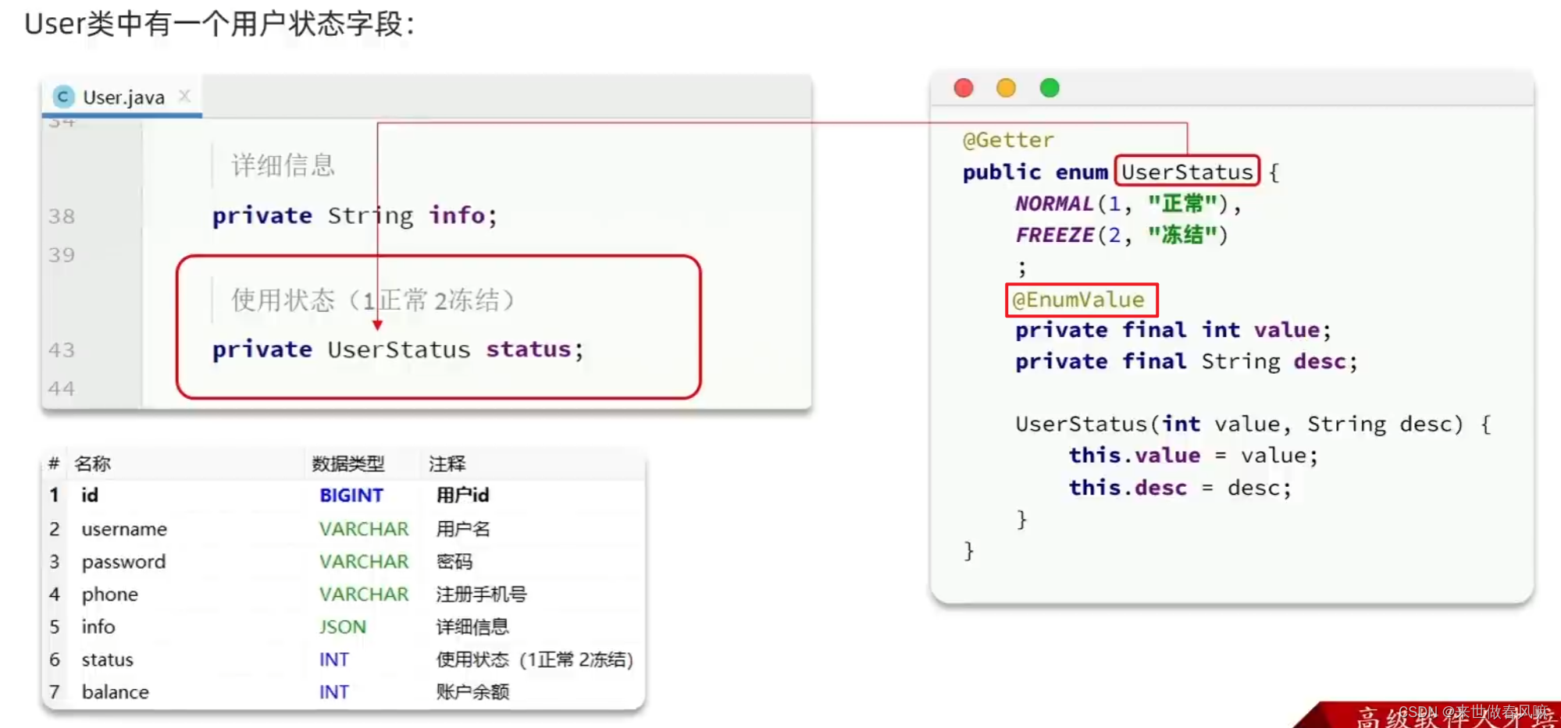Image resolution: width=1561 pixels, height=728 pixels.
Task: Click the green maximize dot of code window
Action: coord(1050,88)
